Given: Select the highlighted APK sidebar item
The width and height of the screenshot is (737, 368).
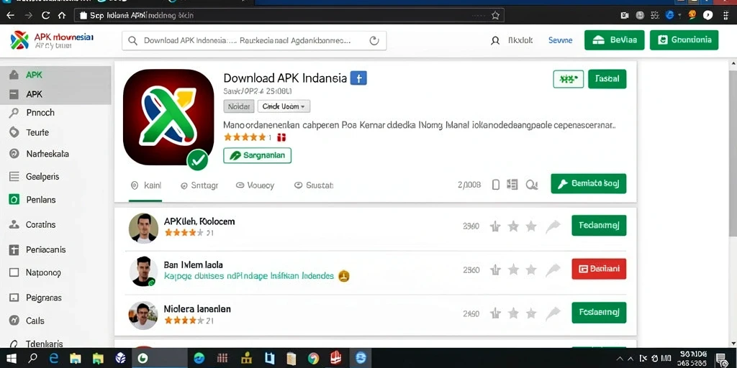Looking at the screenshot, I should click(x=55, y=75).
